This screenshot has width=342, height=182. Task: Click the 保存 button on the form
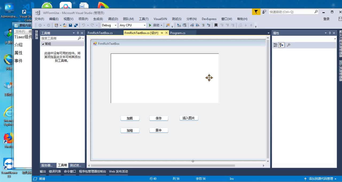pos(159,118)
